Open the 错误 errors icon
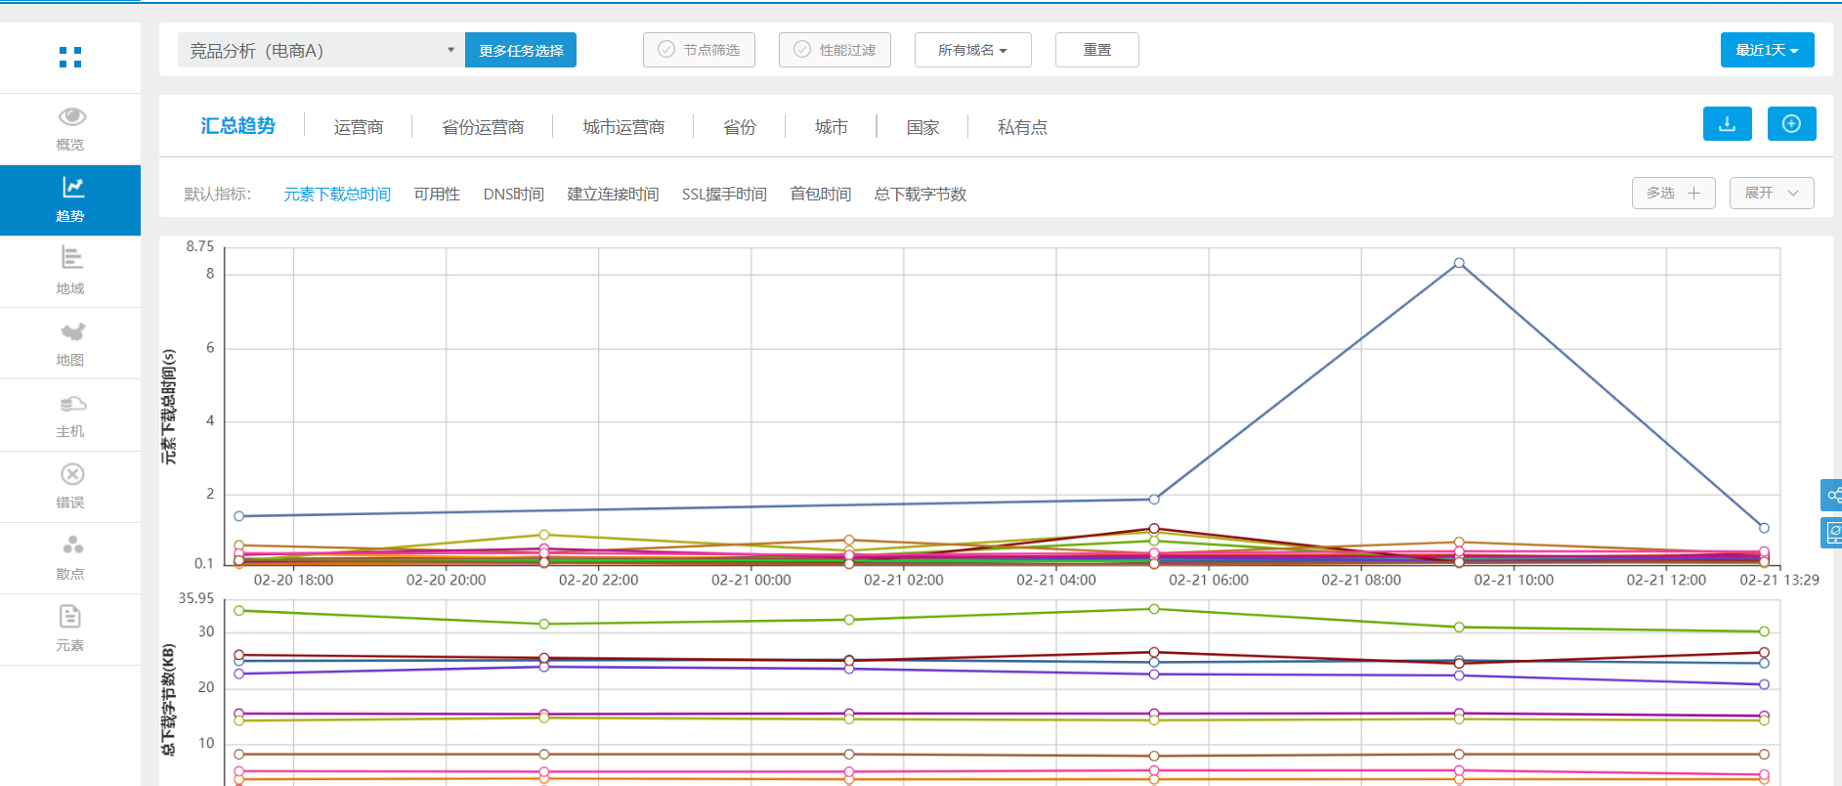Viewport: 1842px width, 786px height. click(71, 475)
